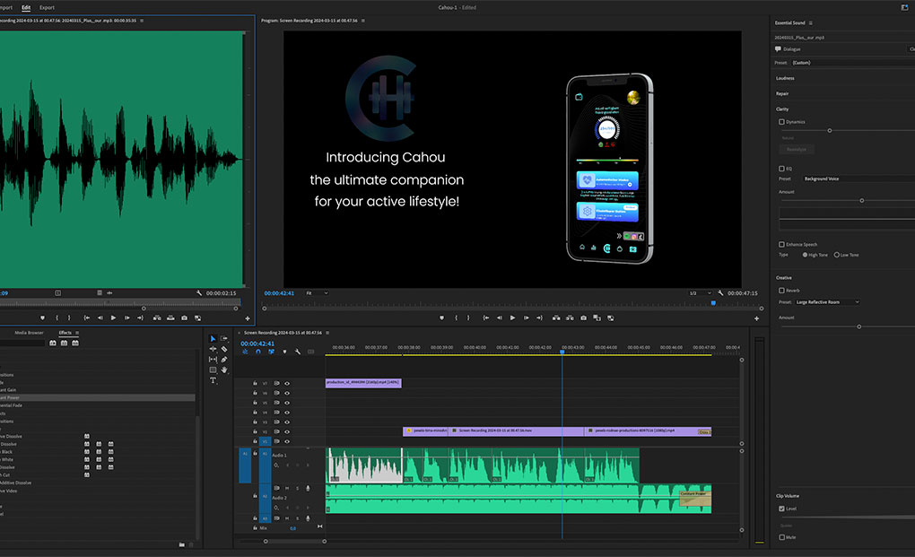Select the Selection arrow tool
This screenshot has width=915, height=557.
(213, 338)
